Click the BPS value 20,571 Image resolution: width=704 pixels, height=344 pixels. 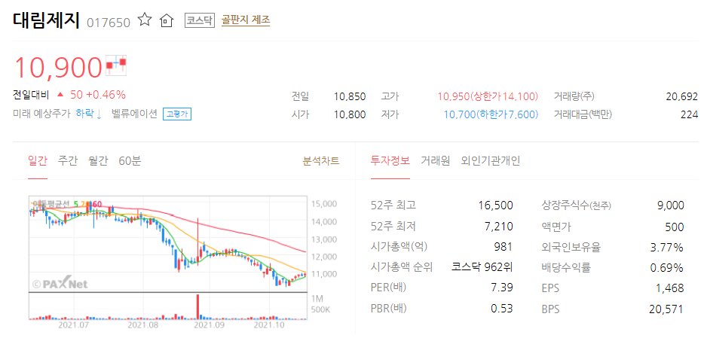pos(667,309)
